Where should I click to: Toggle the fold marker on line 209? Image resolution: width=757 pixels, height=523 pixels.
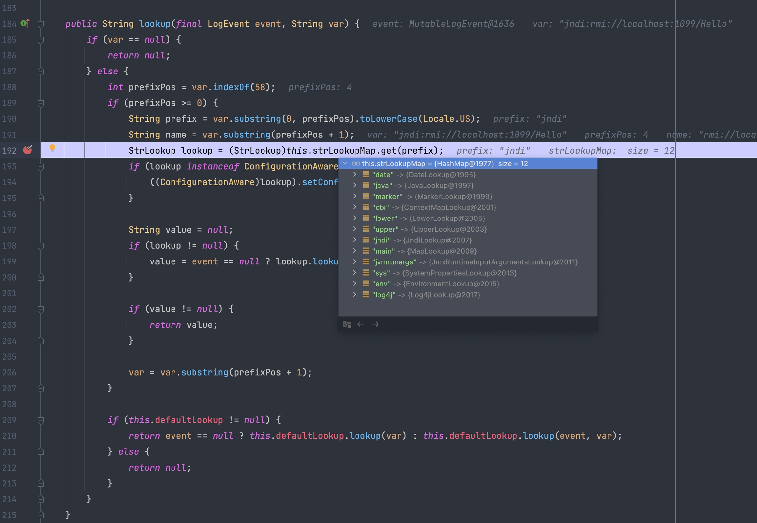[x=41, y=420]
